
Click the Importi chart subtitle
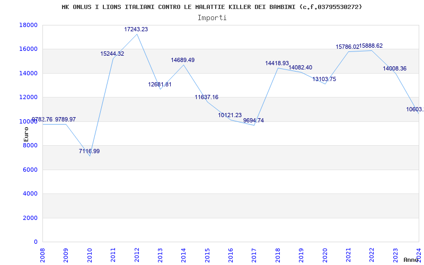coord(212,18)
